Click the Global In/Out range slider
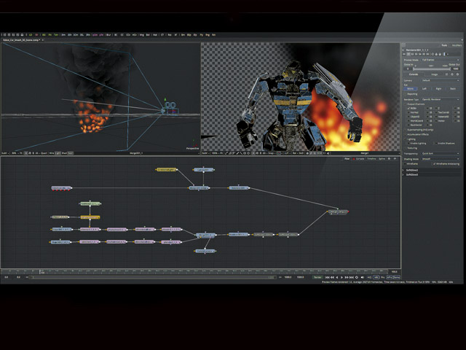 click(x=432, y=69)
